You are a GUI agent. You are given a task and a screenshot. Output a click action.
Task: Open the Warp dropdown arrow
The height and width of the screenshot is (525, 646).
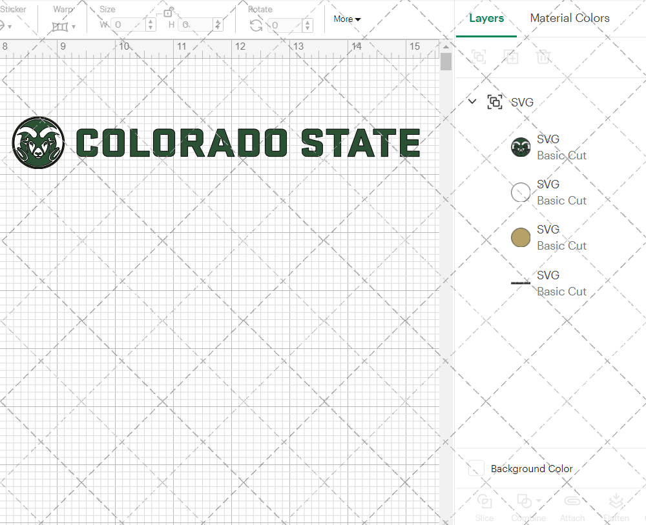pos(74,26)
